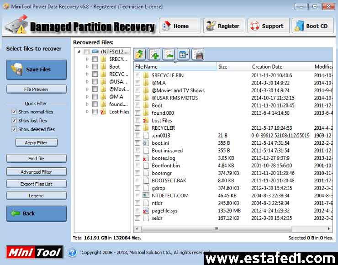Click the Apply Filter button
Viewport: 338px width, 265px height.
(x=36, y=143)
